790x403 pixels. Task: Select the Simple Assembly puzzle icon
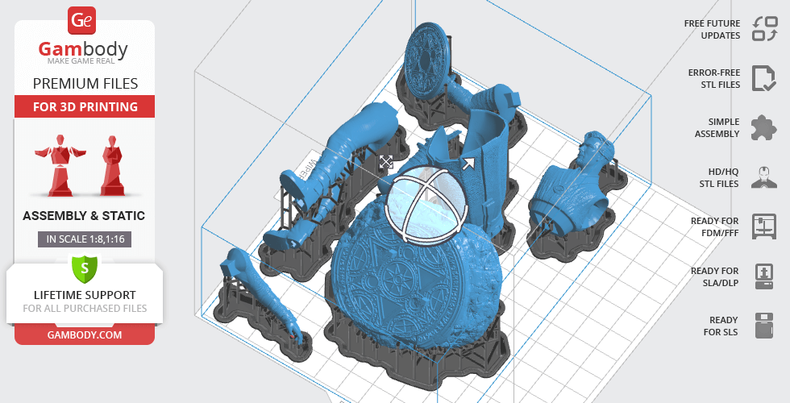(763, 127)
